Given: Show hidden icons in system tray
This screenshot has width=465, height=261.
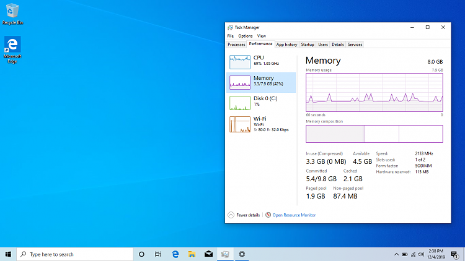Looking at the screenshot, I should [396, 254].
